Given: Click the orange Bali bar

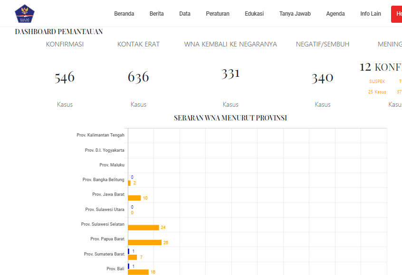Looking at the screenshot, I should point(138,272).
